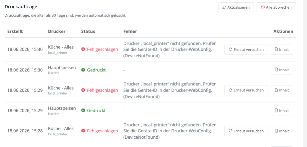Click the Fehler column header

[x=130, y=32]
